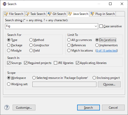Open the File Search tab
Screen dimensions: 128x115
point(14,14)
